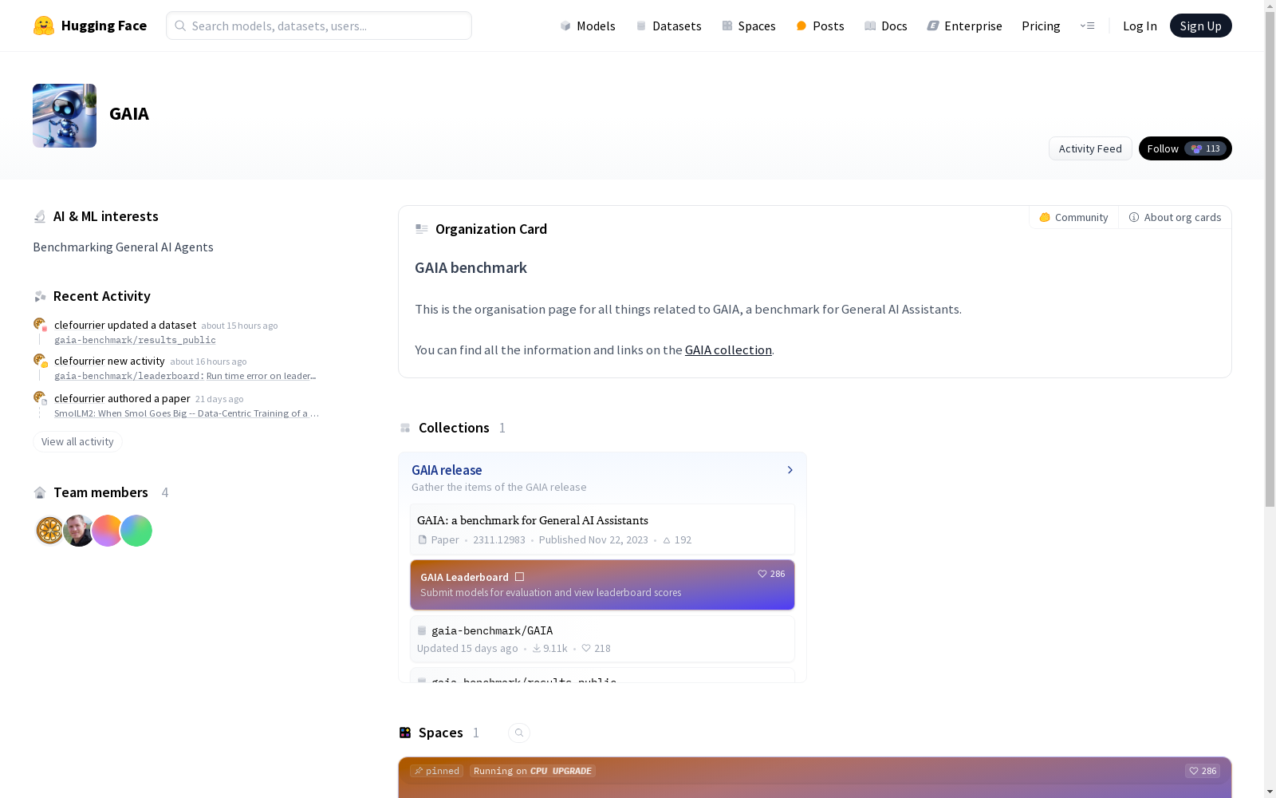Image resolution: width=1276 pixels, height=798 pixels.
Task: Click the upvote icon beside 192
Action: click(x=667, y=540)
